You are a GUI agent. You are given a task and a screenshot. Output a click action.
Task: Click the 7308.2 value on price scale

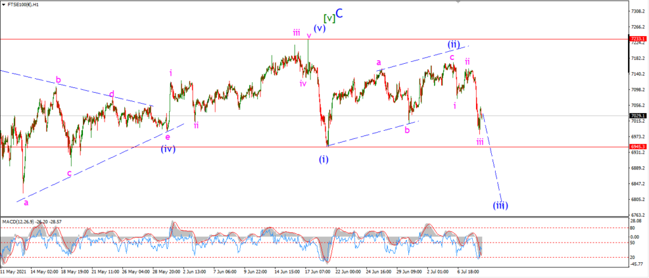(638, 11)
